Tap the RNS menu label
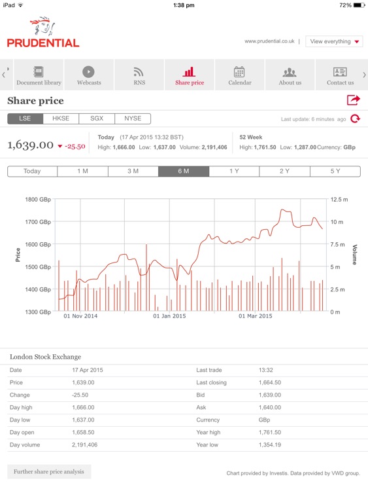This screenshot has width=368, height=491. coord(139,82)
